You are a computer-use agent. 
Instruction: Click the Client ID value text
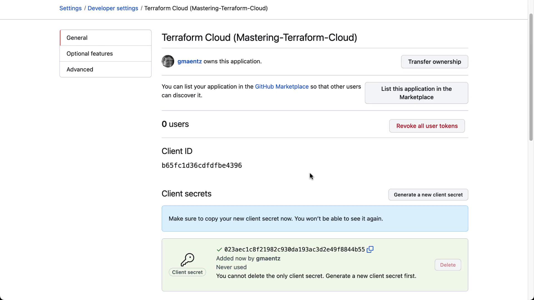[202, 166]
